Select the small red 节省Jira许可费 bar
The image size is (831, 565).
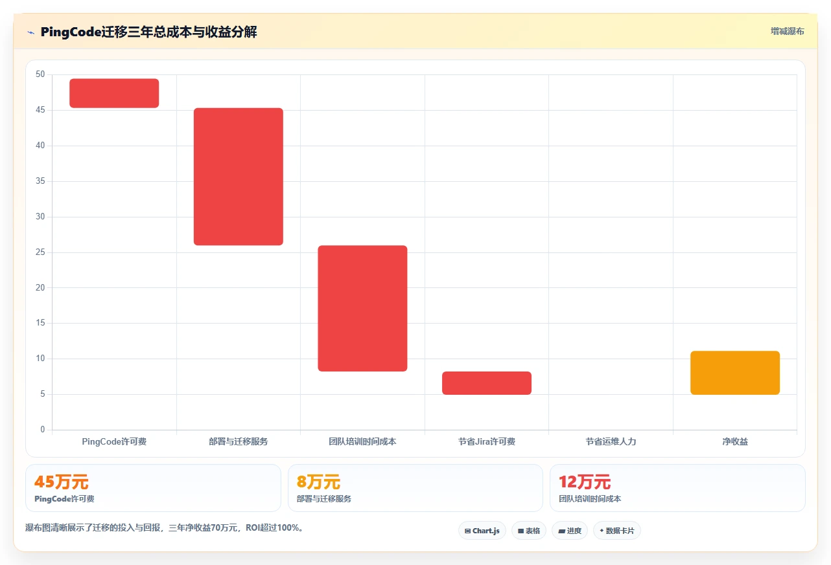pos(487,383)
